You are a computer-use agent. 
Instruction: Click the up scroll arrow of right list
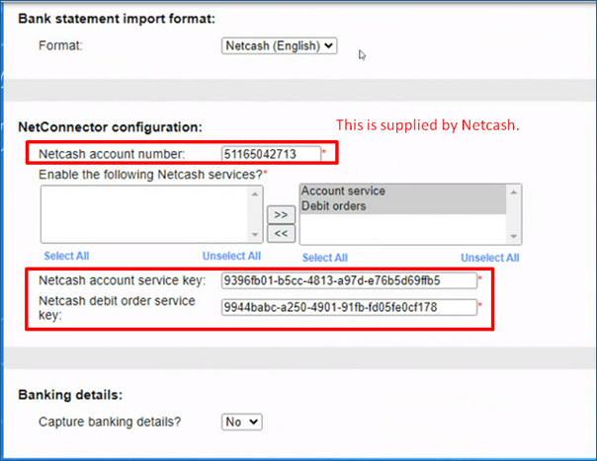click(516, 192)
